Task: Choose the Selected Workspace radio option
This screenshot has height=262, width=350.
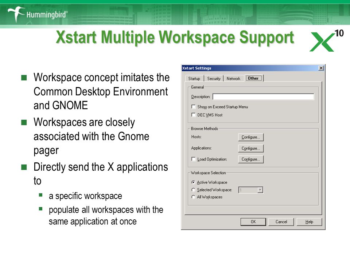Action: coord(193,190)
